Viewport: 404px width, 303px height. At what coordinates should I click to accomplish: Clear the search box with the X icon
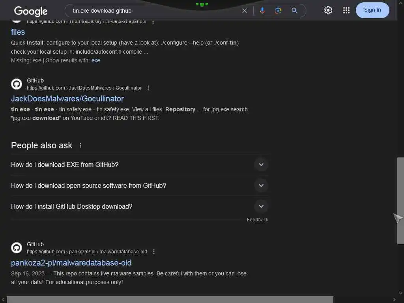[245, 11]
